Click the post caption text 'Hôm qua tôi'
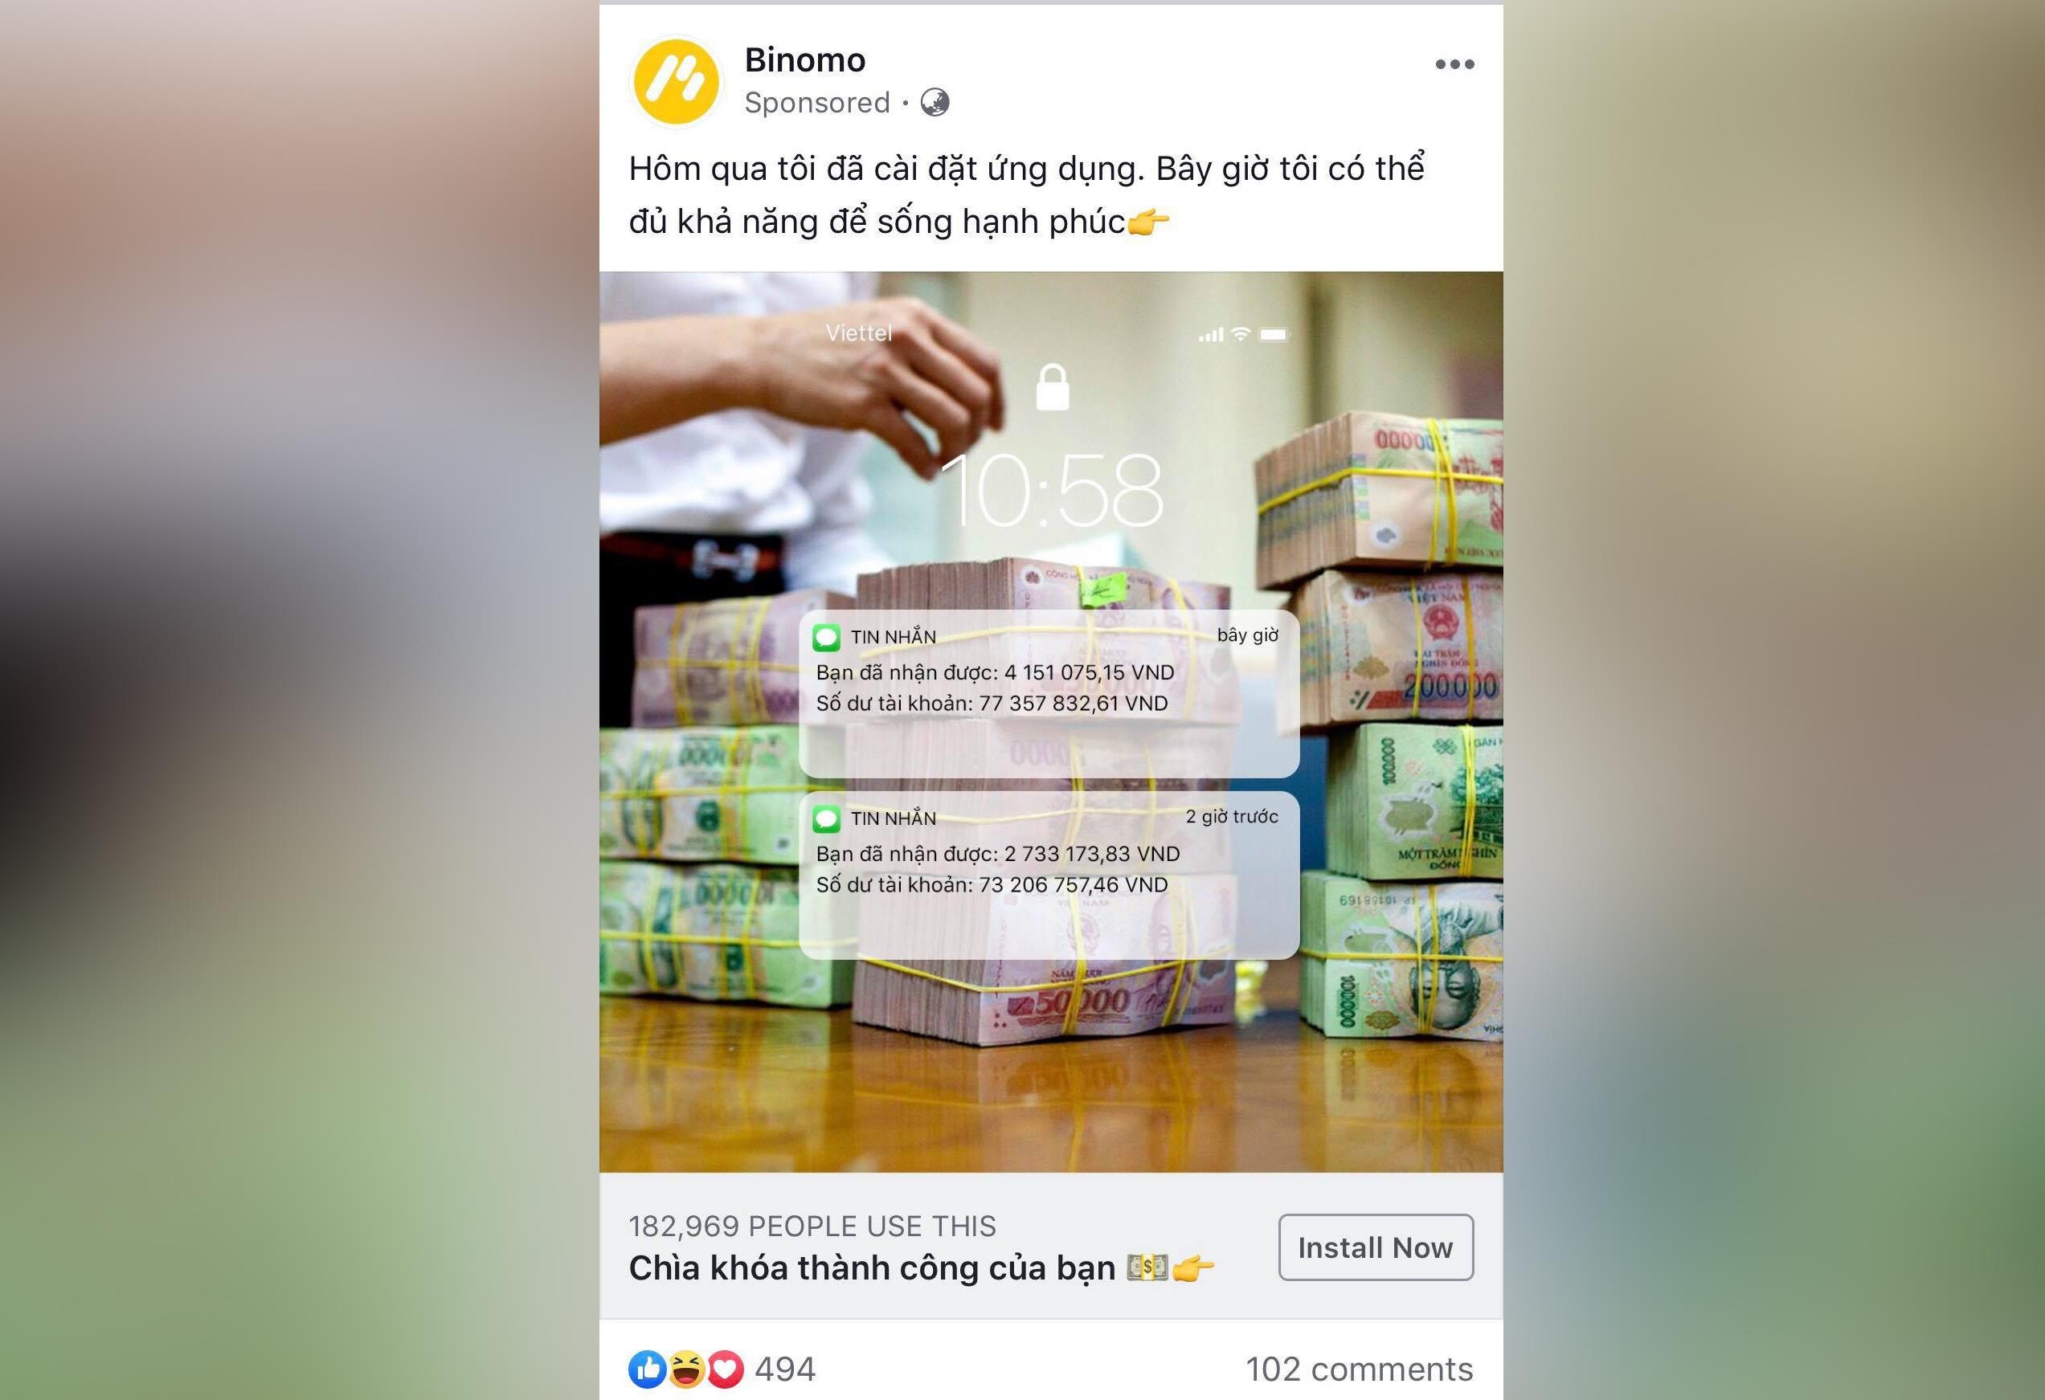The image size is (2045, 1400). pos(1026,194)
